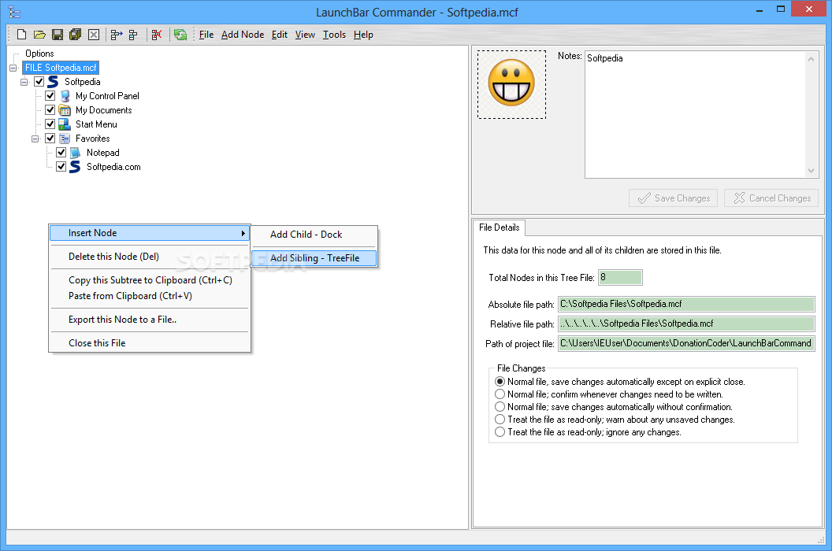832x551 pixels.
Task: Click the Favorites node icon
Action: 65,139
